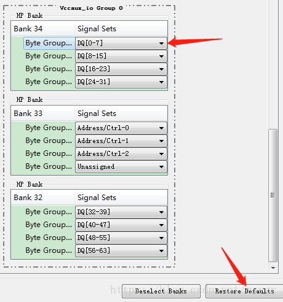Click the Bank 33 column header
This screenshot has height=302, width=283.
[43, 114]
